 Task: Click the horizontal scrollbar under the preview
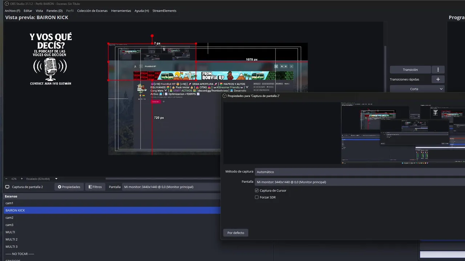point(163,179)
